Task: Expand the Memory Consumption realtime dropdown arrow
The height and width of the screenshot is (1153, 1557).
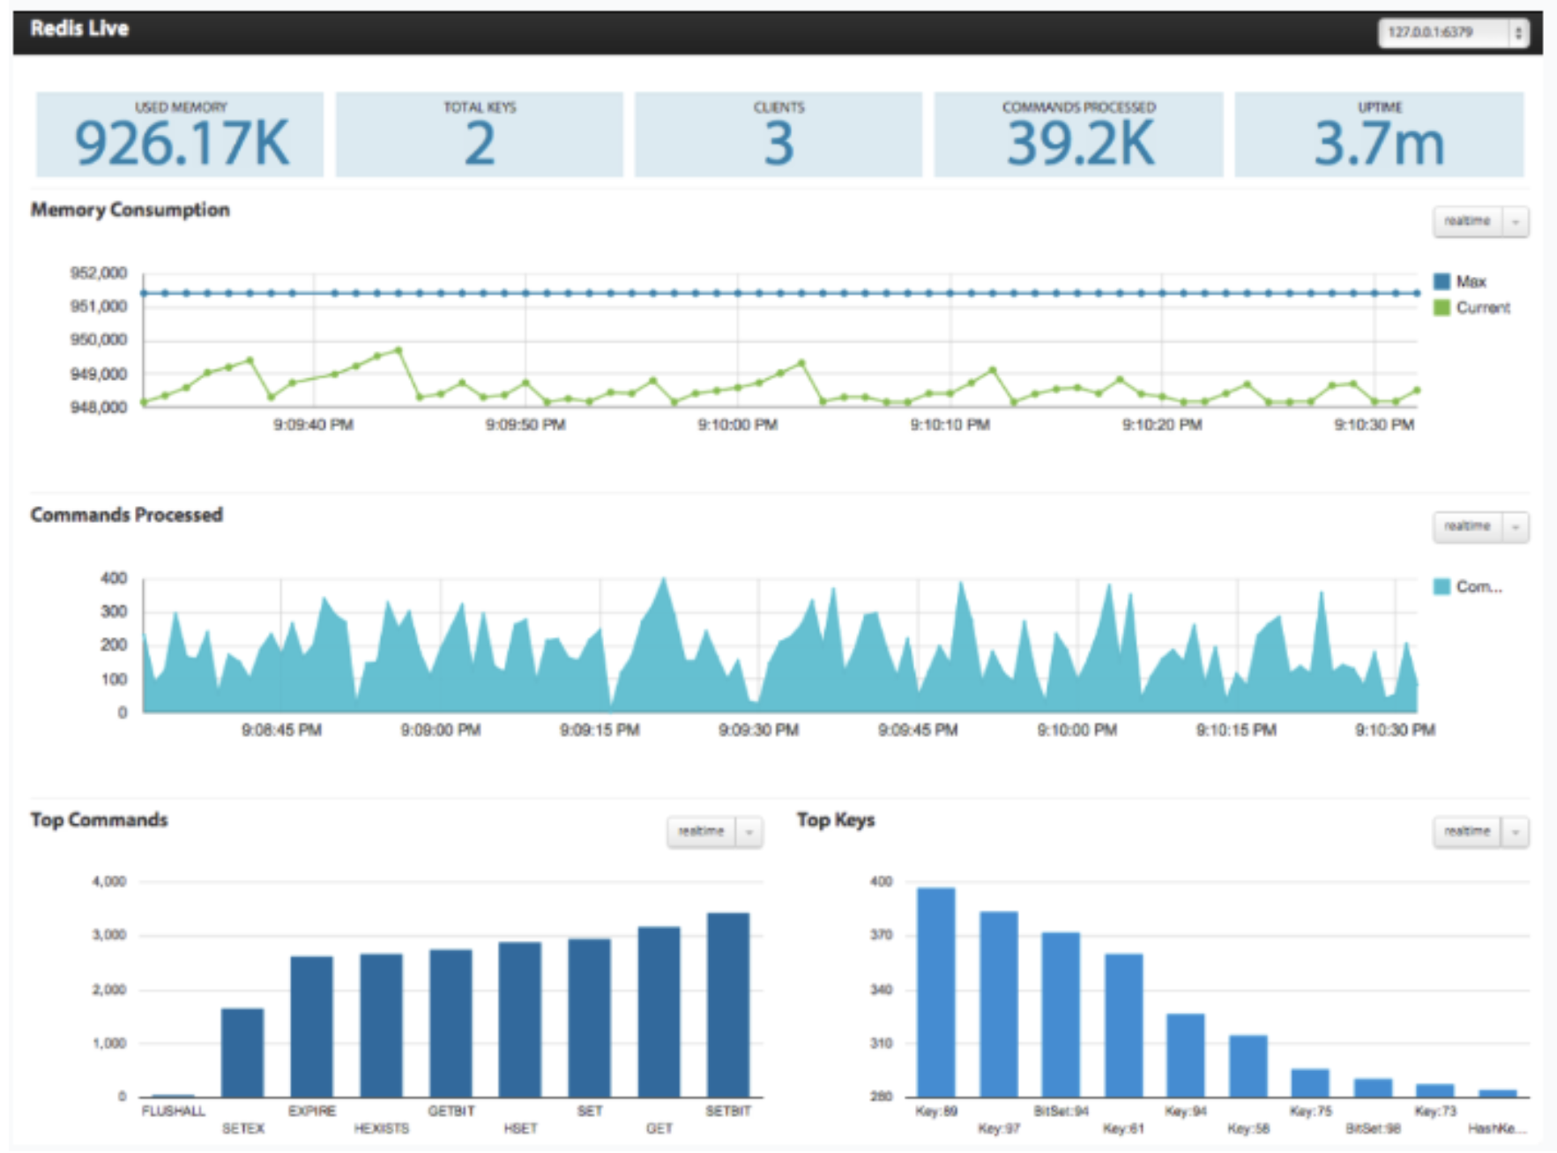Action: [x=1516, y=221]
